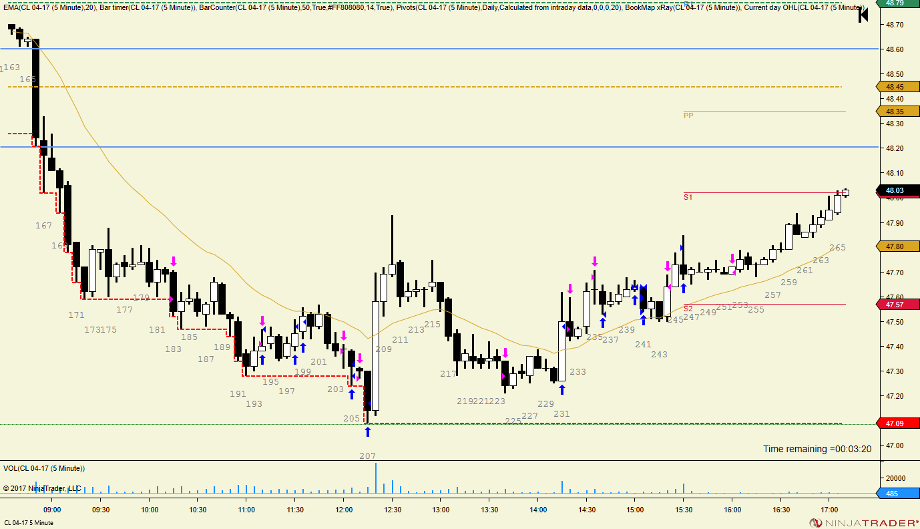Click bar counter label 233

578,372
